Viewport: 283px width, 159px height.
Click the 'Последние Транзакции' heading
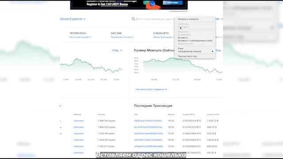(153, 106)
